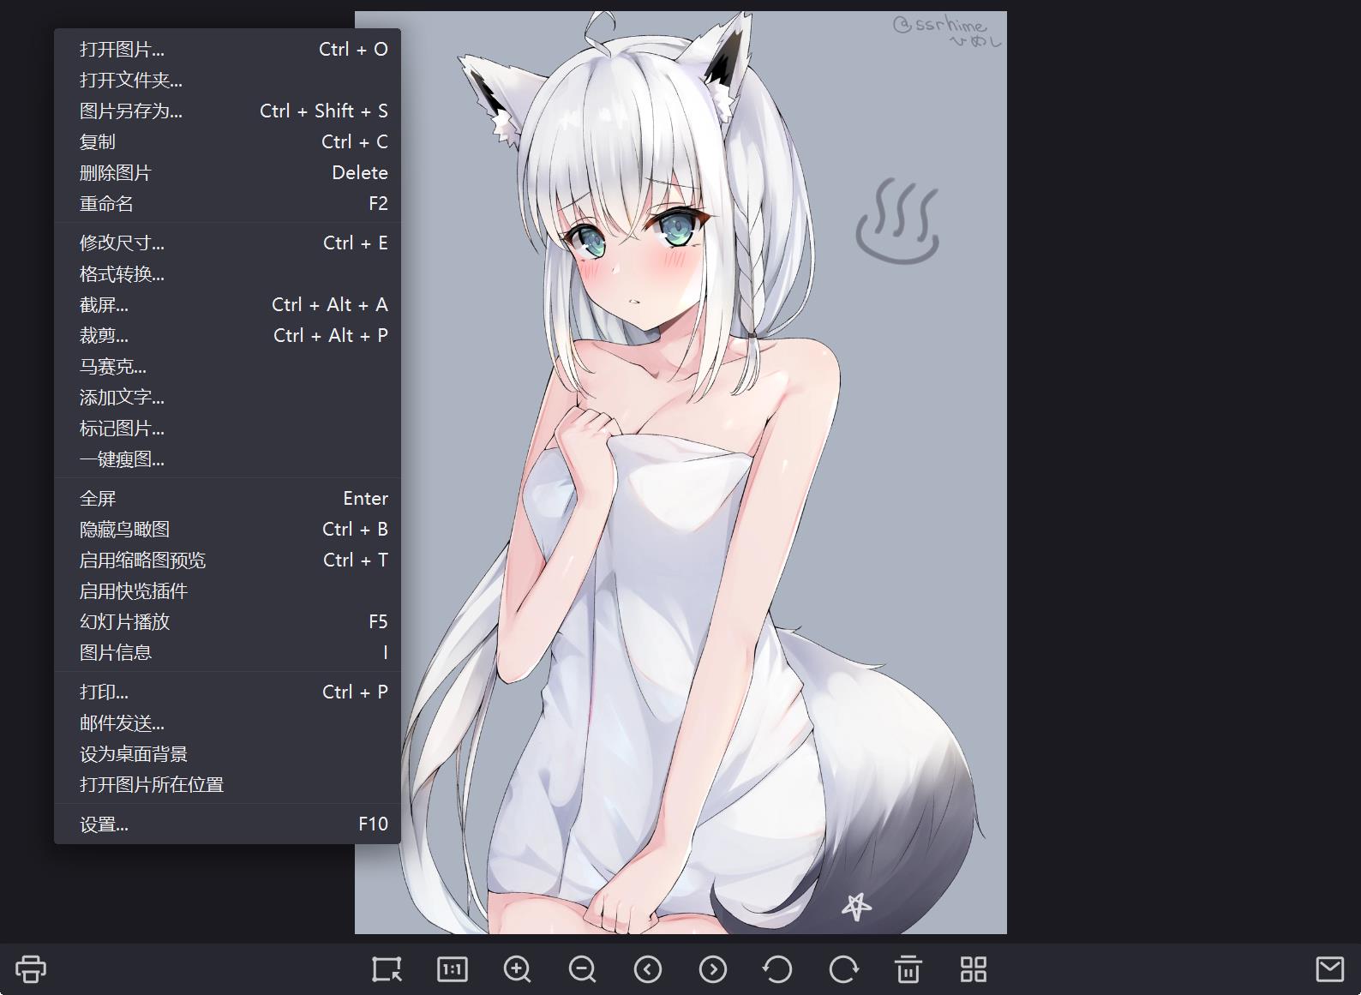Choose 删除图片 from the menu
The height and width of the screenshot is (995, 1361).
coord(227,173)
